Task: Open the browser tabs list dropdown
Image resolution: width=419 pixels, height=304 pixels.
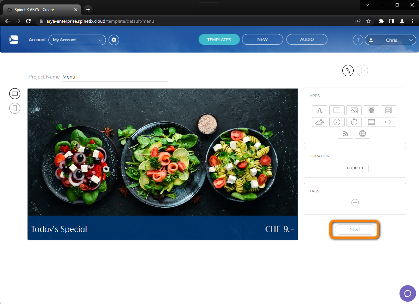Action: pos(367,5)
